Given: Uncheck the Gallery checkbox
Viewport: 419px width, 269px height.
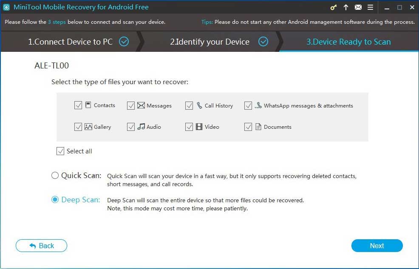Looking at the screenshot, I should [78, 127].
